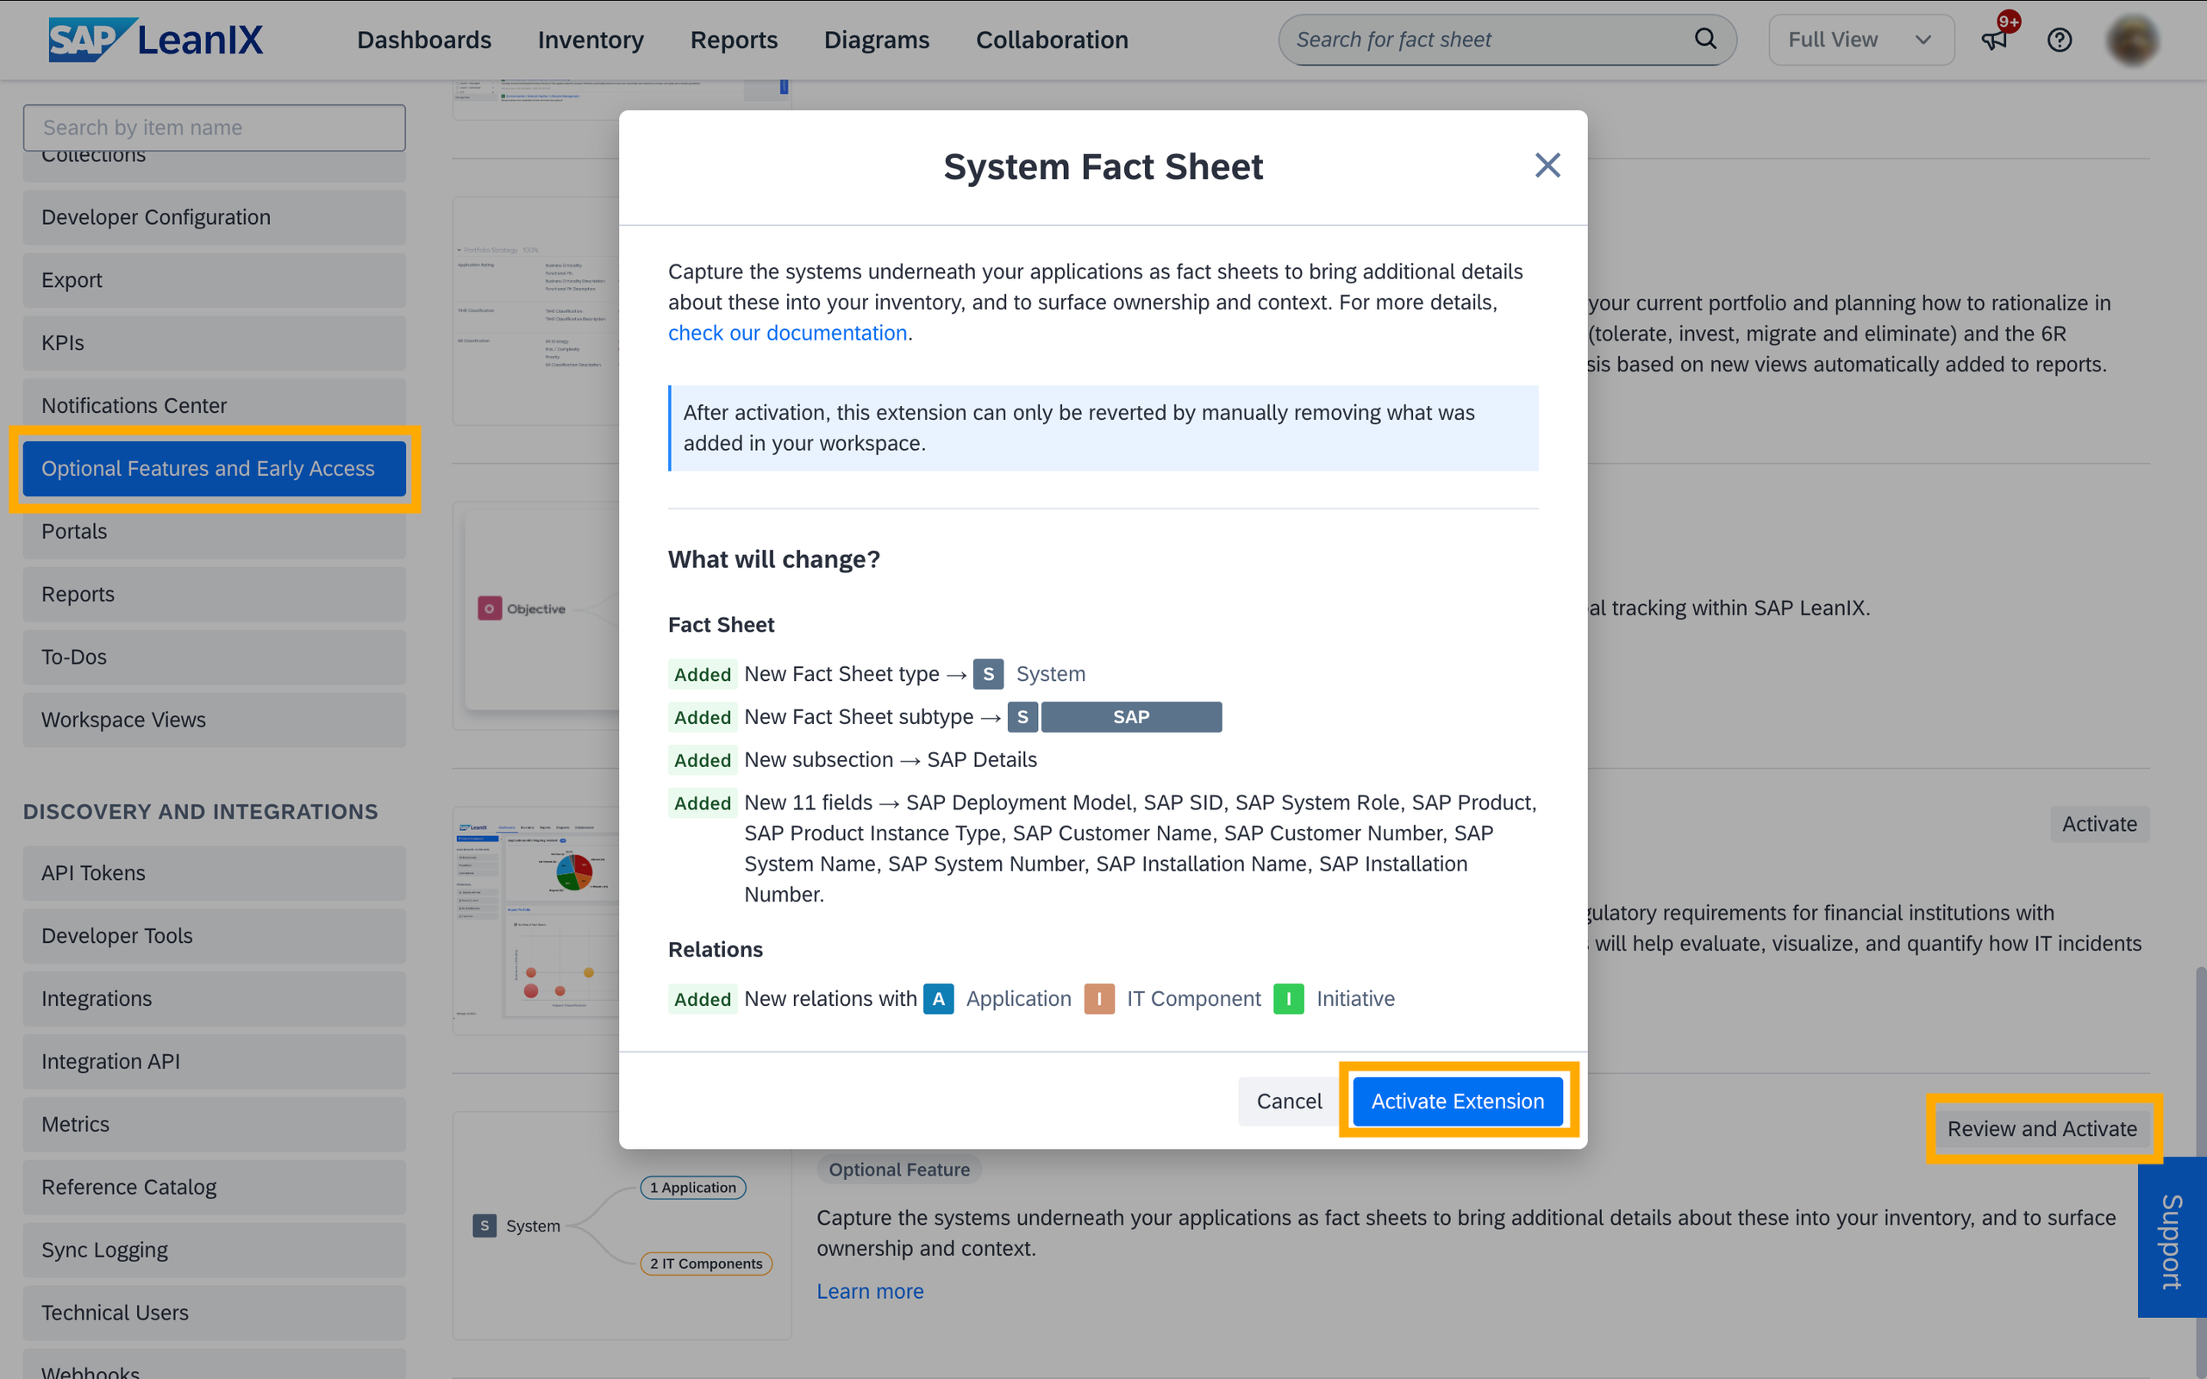This screenshot has width=2207, height=1379.
Task: Select Export in sidebar
Action: 215,280
